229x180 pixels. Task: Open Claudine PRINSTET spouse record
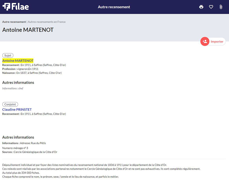pos(17,109)
